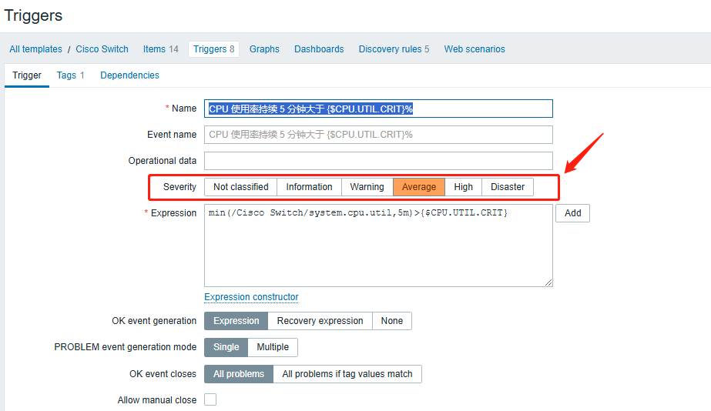Set OK event generation to None

(x=391, y=321)
